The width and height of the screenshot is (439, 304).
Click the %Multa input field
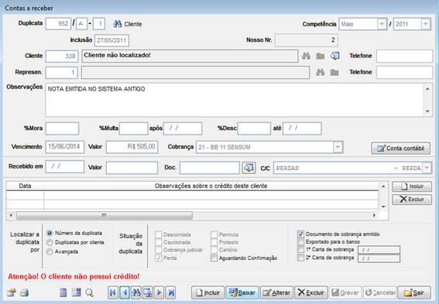133,128
